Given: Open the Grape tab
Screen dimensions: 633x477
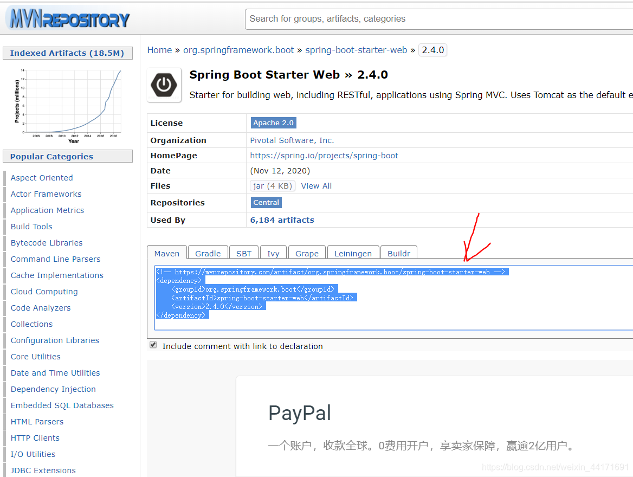Looking at the screenshot, I should pos(307,253).
